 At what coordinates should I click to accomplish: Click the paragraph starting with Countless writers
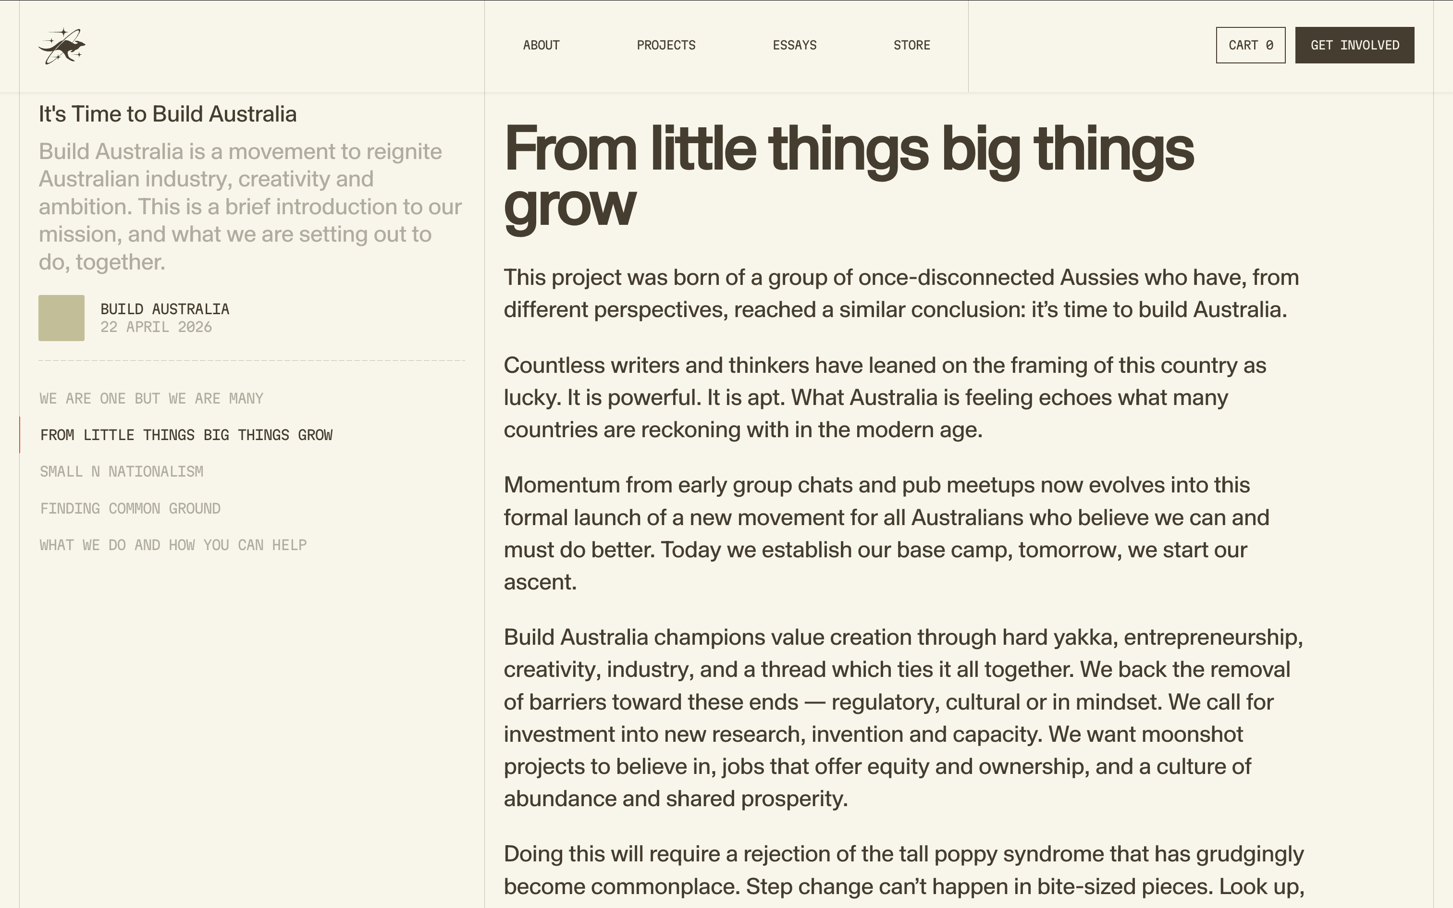pyautogui.click(x=885, y=398)
